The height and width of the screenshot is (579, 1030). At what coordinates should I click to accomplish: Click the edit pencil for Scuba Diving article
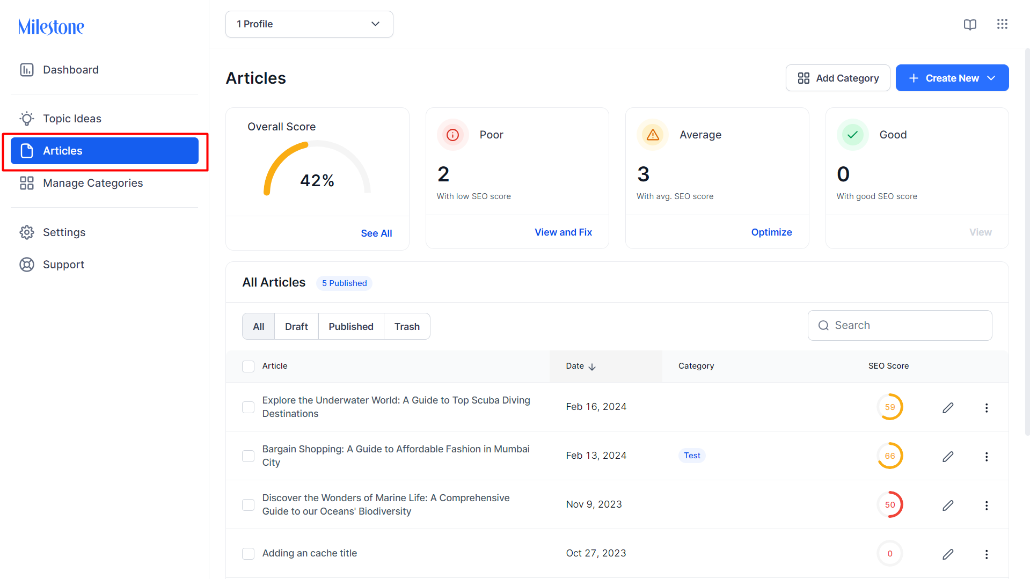(x=948, y=408)
